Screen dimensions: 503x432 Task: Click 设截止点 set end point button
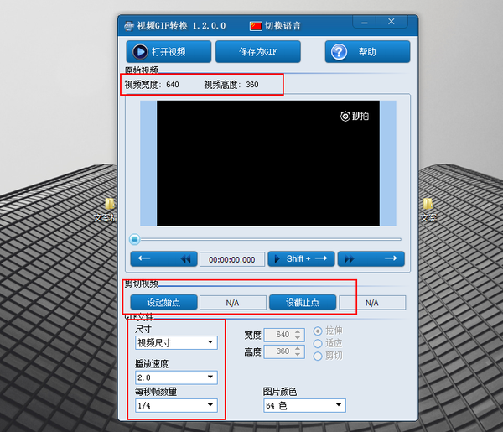tap(303, 302)
